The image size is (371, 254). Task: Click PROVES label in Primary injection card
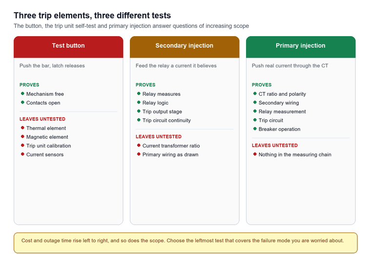coord(262,85)
